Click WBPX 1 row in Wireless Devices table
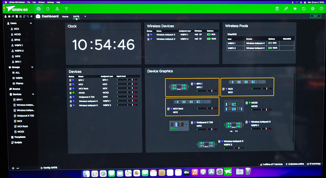 181,35
